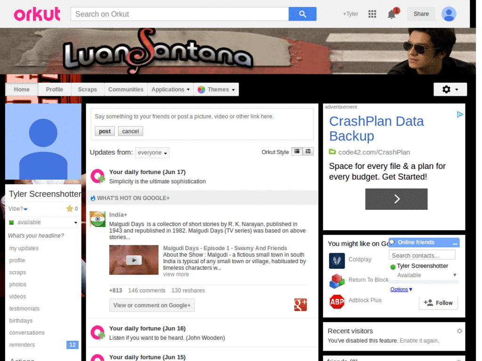Click the Adblock Plus ABP icon
The image size is (482, 361).
pos(337,302)
